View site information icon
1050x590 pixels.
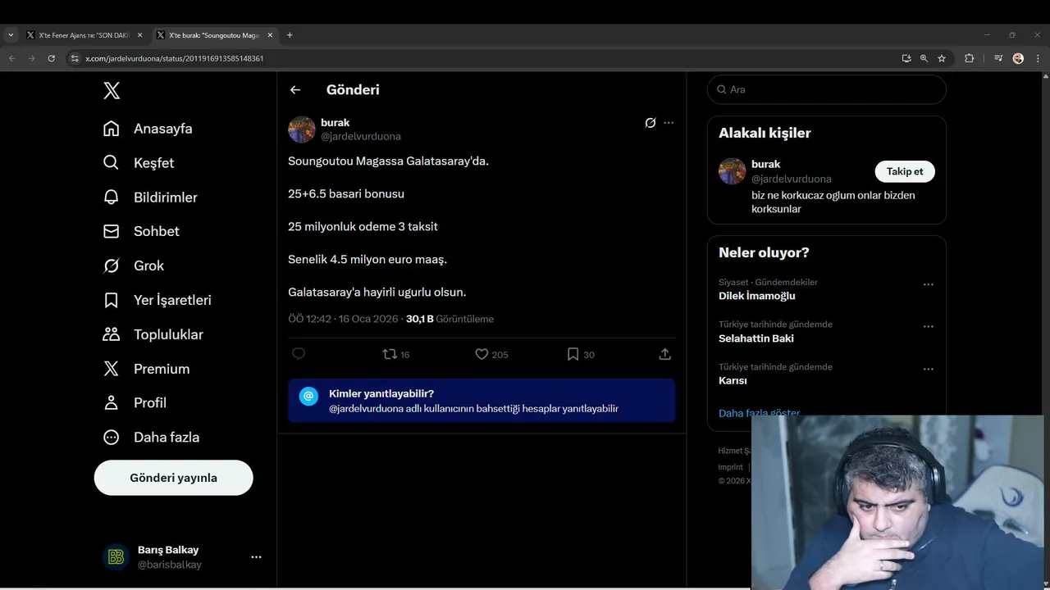click(x=75, y=59)
